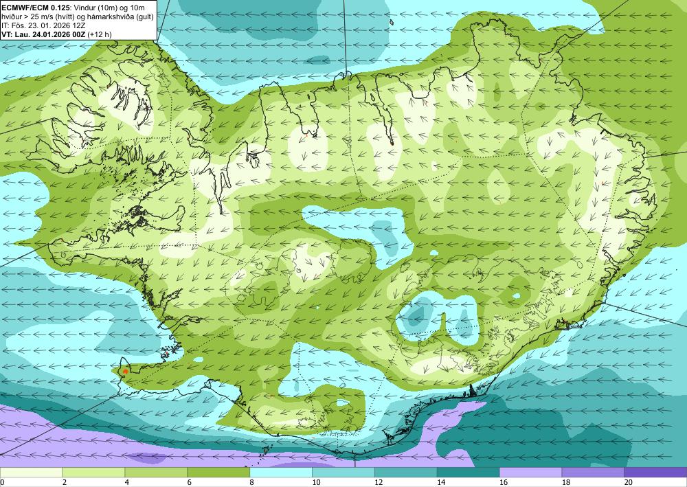Click the legend value label 2

65,482
